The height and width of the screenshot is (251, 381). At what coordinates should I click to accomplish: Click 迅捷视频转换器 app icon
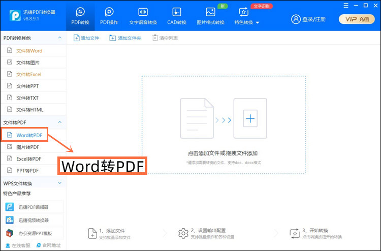pyautogui.click(x=10, y=220)
